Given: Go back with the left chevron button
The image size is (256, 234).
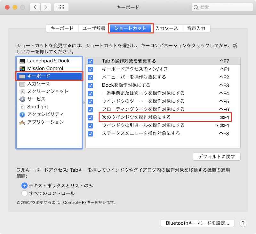Looking at the screenshot, I should [x=35, y=7].
